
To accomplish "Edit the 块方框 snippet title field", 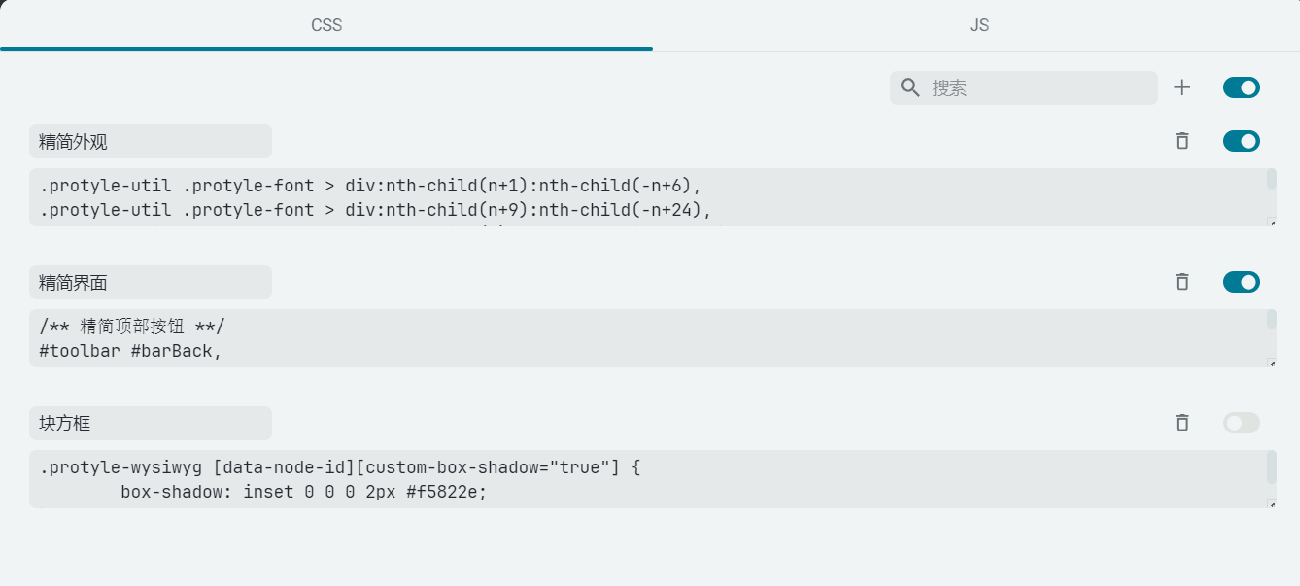I will pyautogui.click(x=151, y=423).
